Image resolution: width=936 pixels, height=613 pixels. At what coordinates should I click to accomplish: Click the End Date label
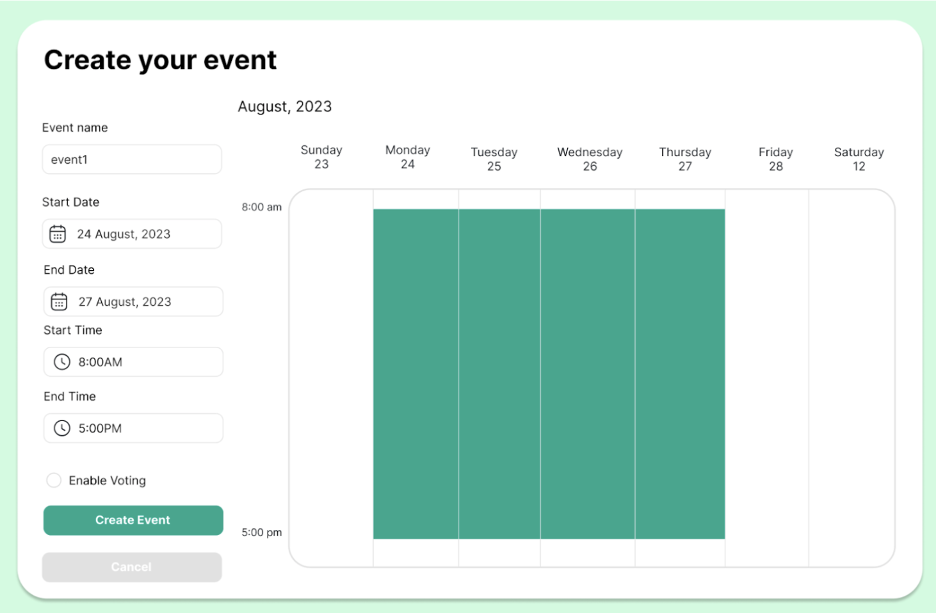[x=69, y=270]
